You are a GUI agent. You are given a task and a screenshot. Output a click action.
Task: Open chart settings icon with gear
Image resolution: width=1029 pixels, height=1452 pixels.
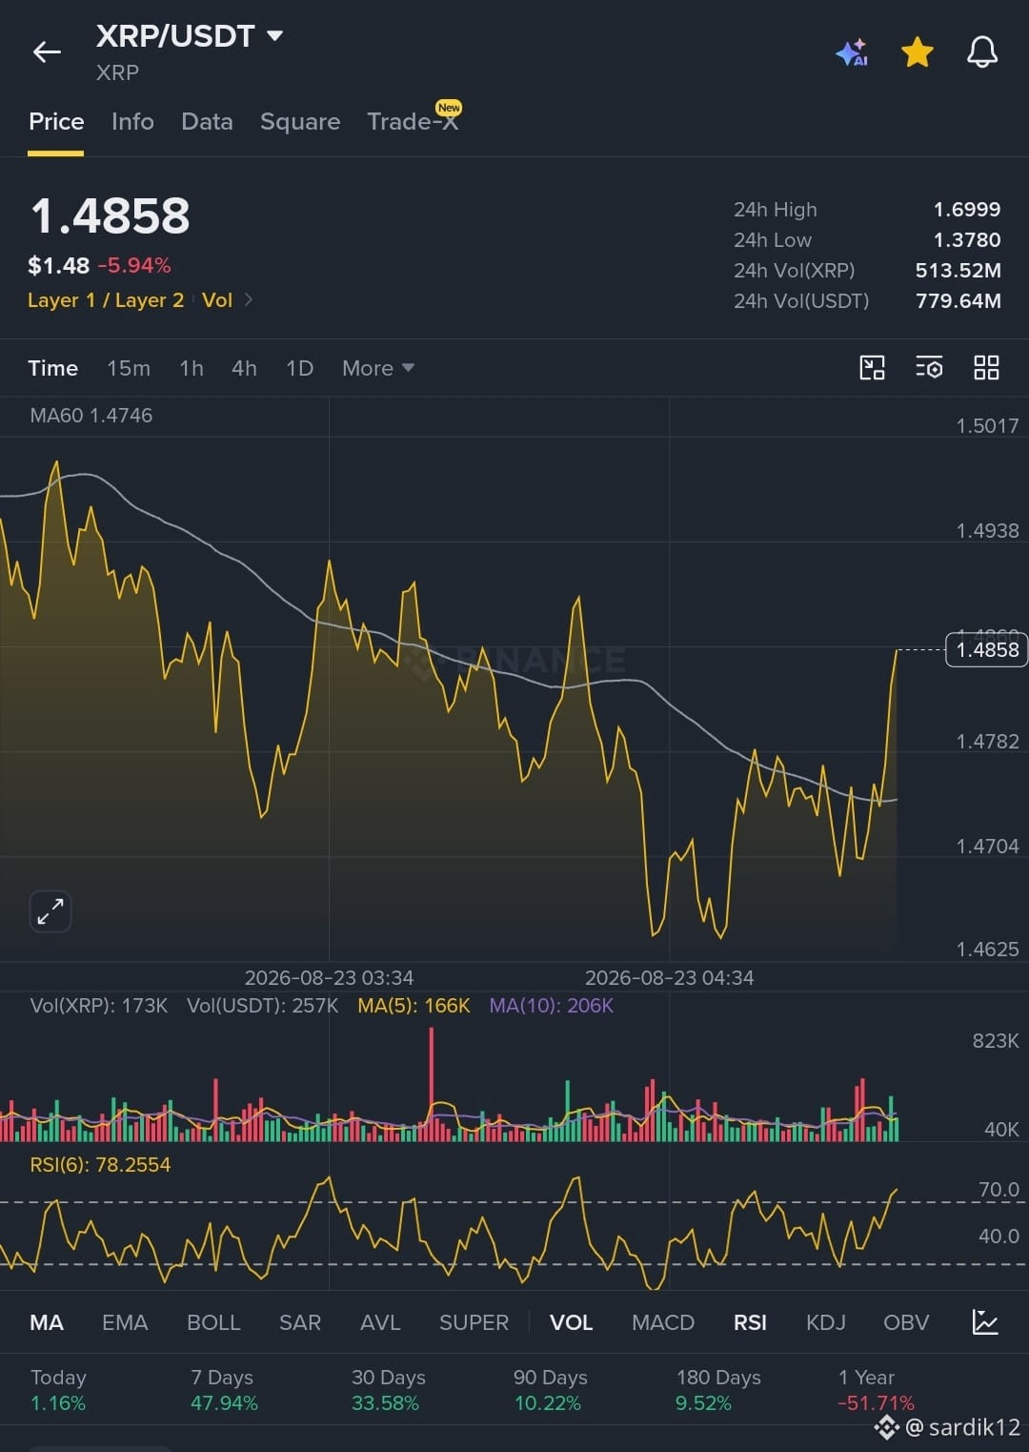tap(929, 368)
